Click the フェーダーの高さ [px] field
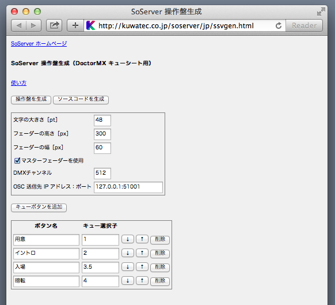335x305 pixels. (102, 134)
